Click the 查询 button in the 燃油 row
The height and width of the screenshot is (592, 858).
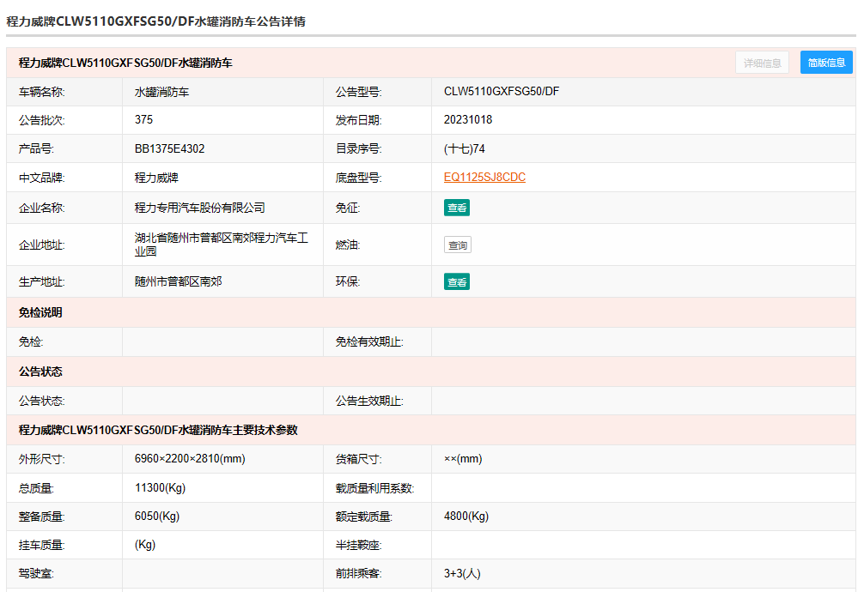click(458, 245)
